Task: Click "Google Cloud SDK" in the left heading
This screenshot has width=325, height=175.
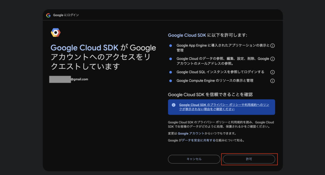Action: [x=84, y=48]
